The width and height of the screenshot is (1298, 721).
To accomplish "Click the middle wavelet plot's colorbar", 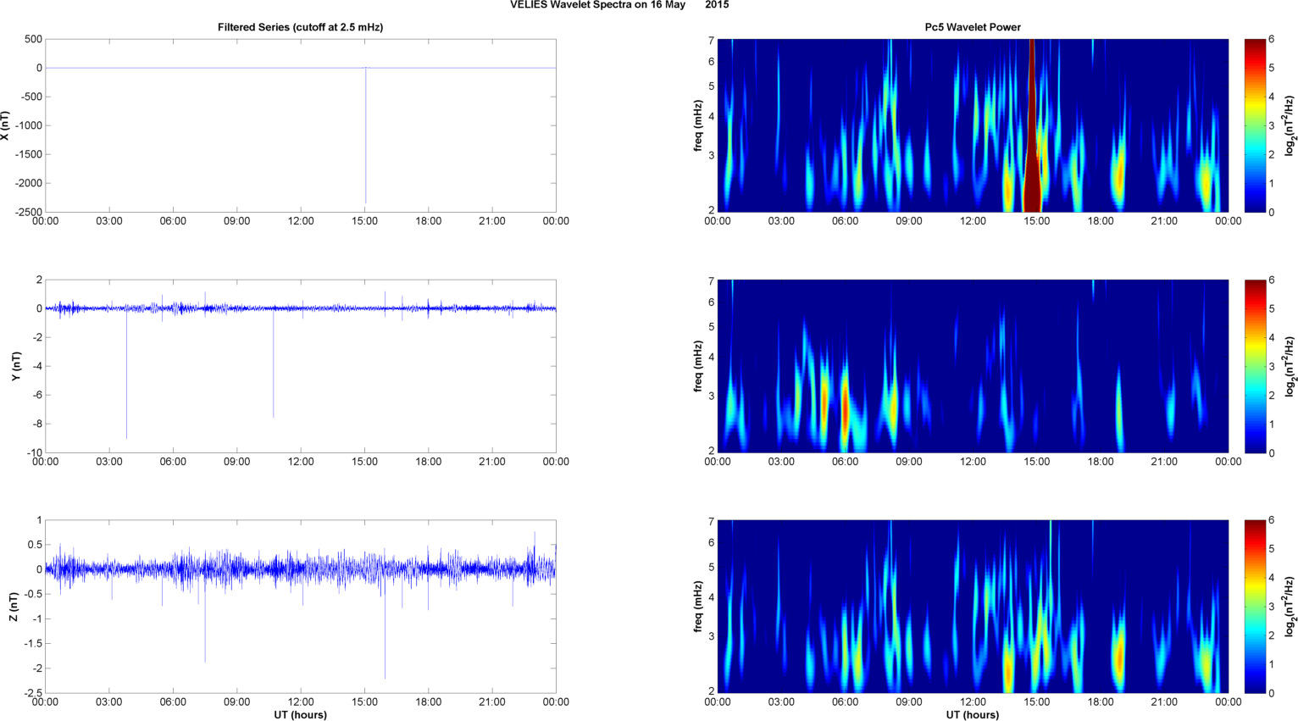I will pos(1255,366).
